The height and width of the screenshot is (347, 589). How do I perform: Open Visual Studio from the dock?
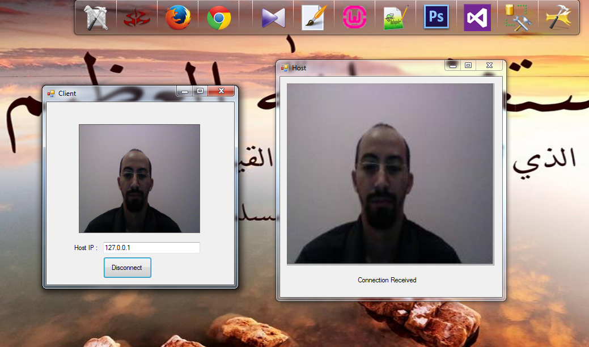coord(477,18)
